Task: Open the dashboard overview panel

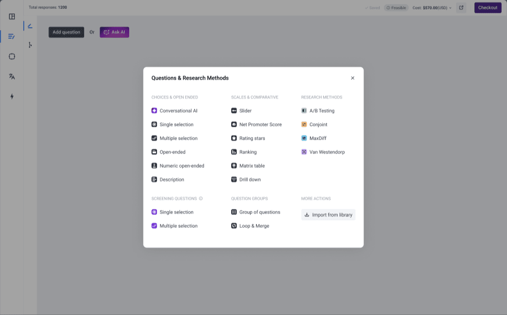Action: tap(12, 17)
